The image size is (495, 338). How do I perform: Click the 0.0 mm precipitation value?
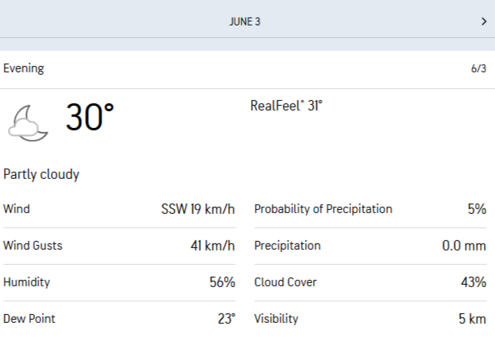point(464,246)
